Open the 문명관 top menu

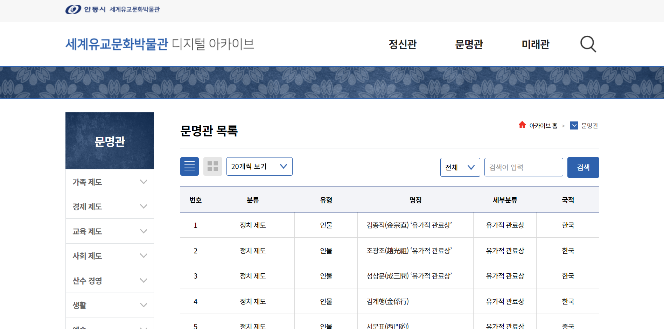click(x=469, y=44)
